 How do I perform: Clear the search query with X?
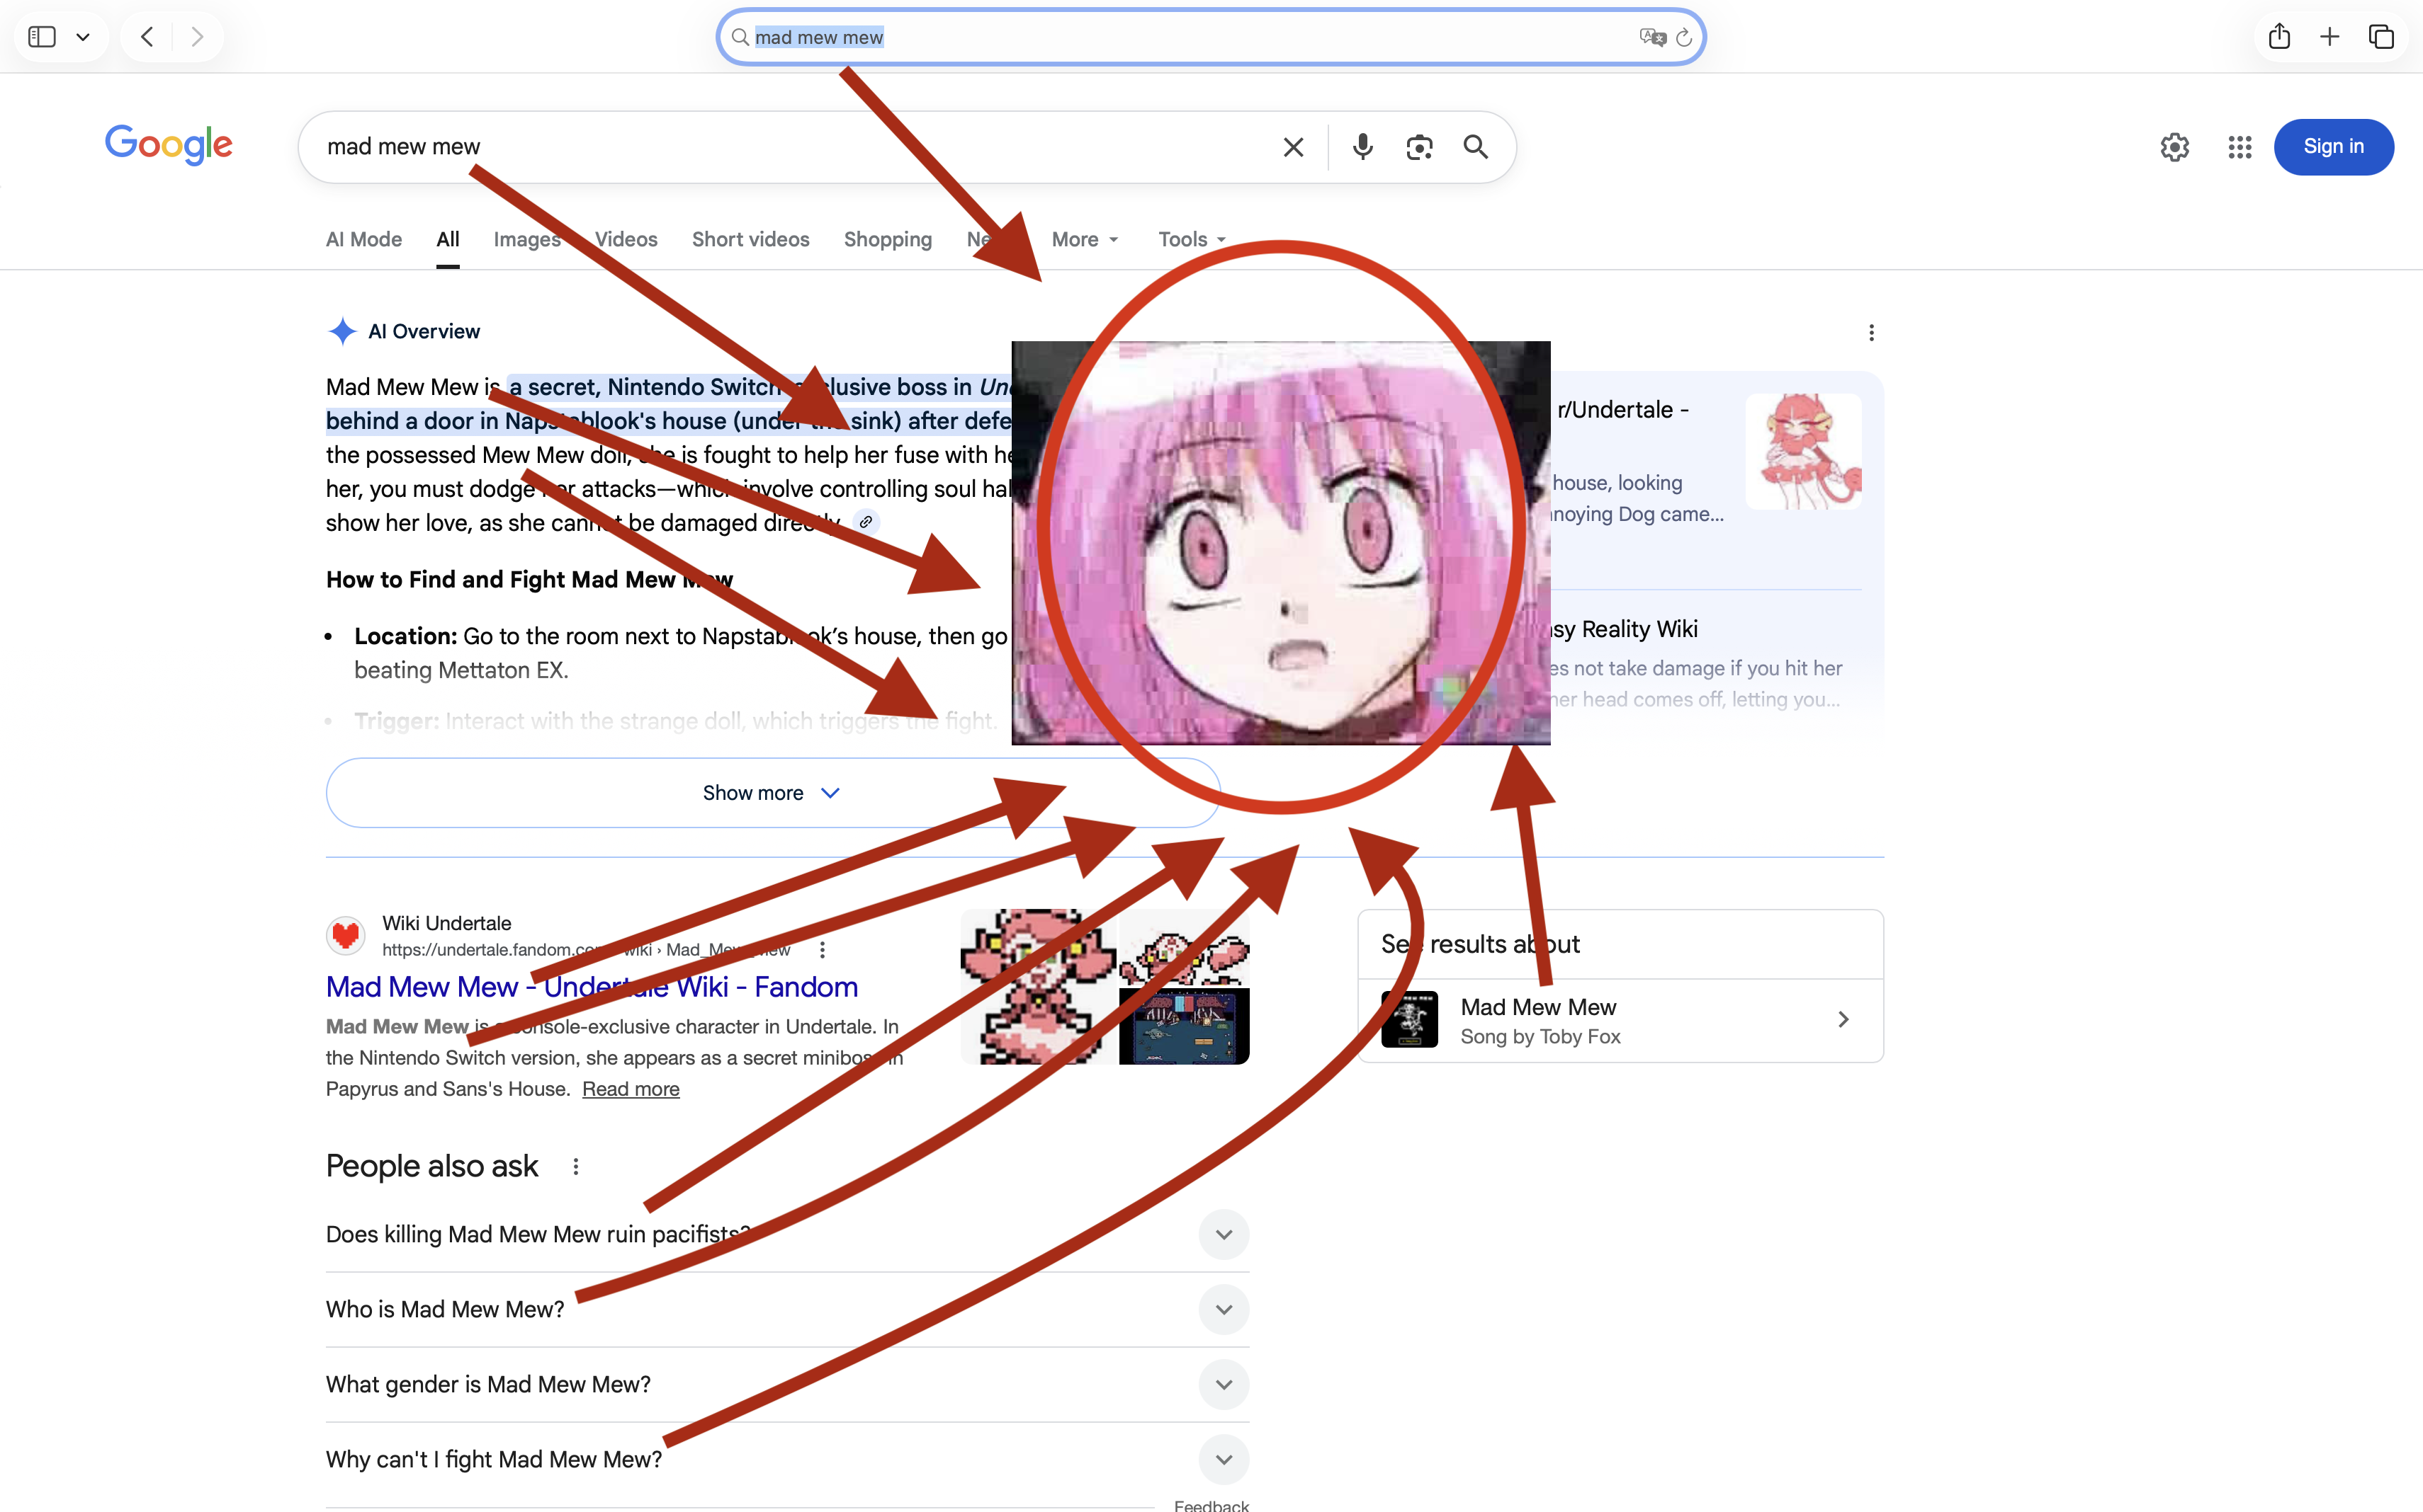tap(1293, 147)
